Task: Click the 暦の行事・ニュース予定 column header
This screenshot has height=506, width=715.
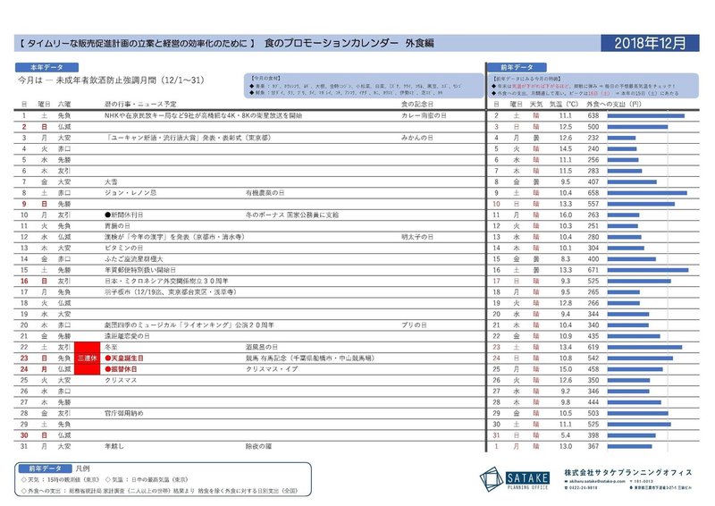Action: coord(140,104)
